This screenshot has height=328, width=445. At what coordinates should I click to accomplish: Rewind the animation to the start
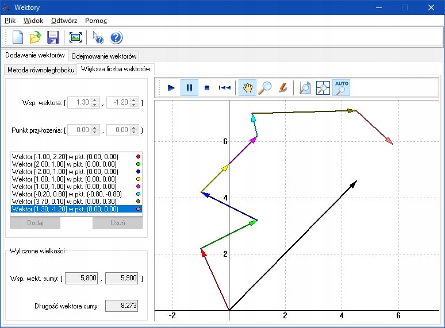225,88
